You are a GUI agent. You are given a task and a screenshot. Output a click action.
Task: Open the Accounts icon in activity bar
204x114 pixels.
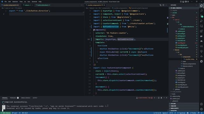(201, 104)
